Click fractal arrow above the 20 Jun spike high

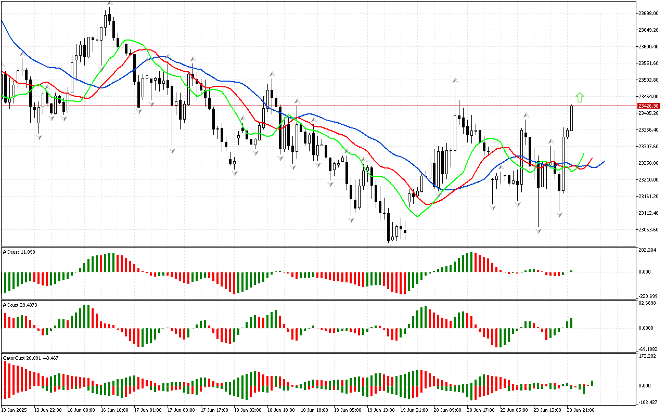[x=455, y=80]
